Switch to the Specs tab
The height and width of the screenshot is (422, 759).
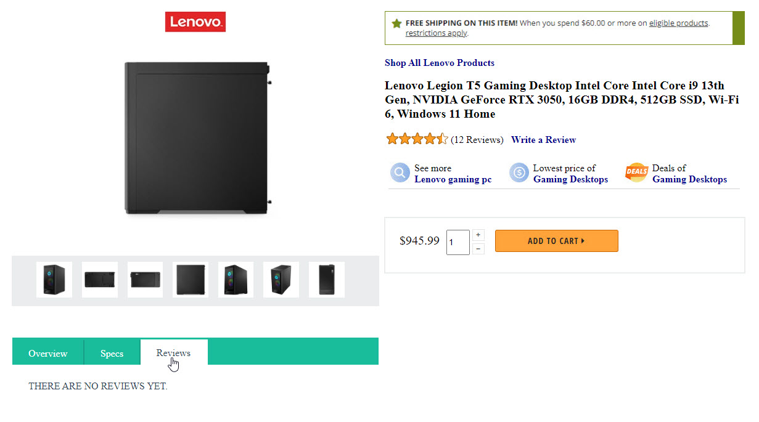point(112,354)
